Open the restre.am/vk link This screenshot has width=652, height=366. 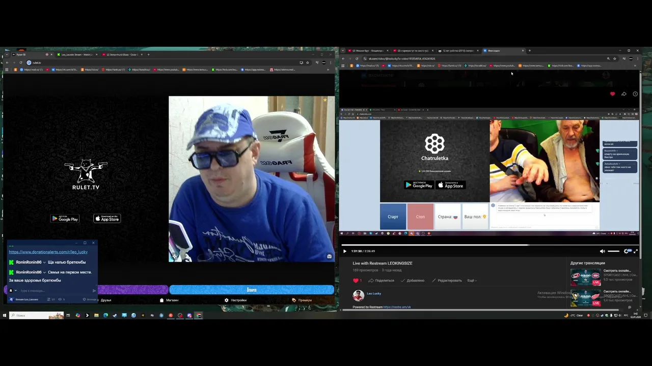point(397,307)
